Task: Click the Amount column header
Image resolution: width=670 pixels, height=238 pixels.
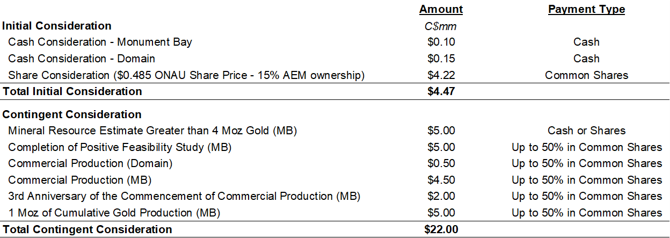Action: (x=441, y=9)
